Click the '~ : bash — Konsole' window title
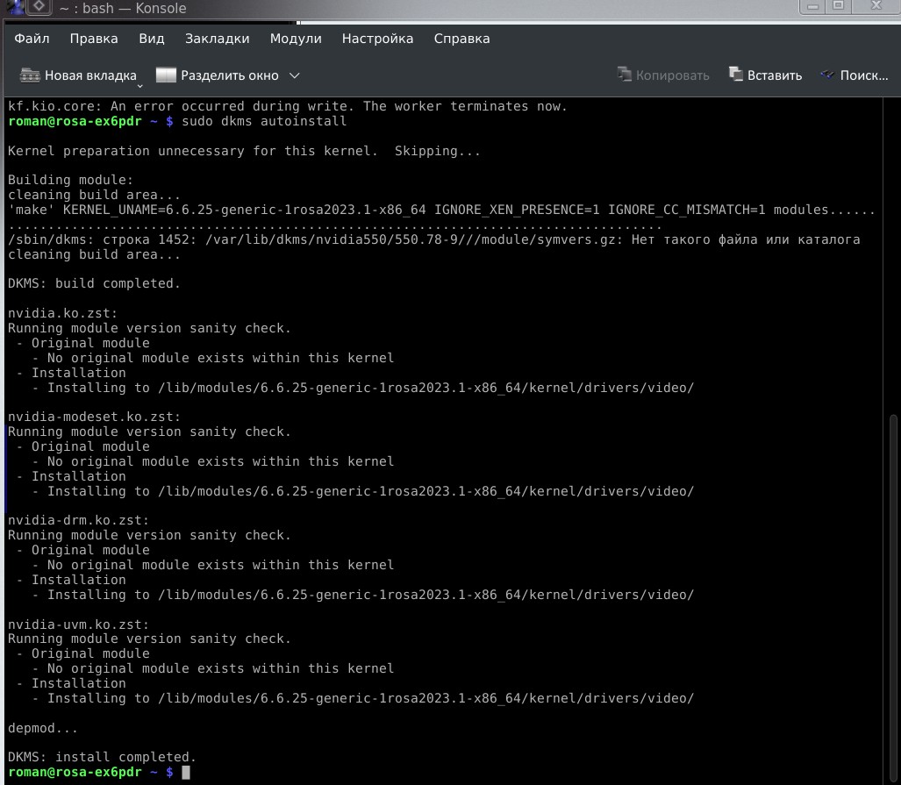This screenshot has height=785, width=901. pyautogui.click(x=123, y=8)
